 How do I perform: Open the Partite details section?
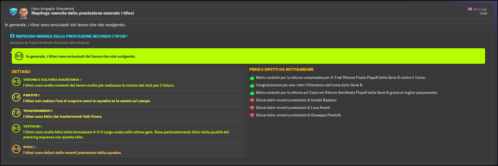coord(32,95)
